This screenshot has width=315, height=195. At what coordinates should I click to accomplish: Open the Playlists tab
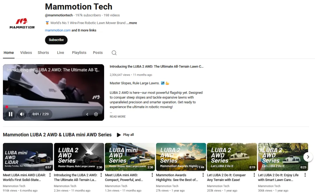(79, 53)
